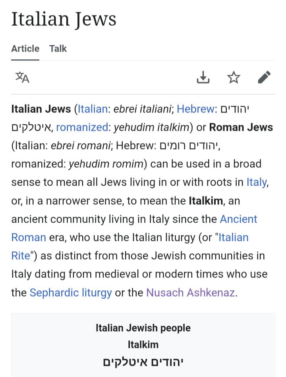
Task: Click the Italkim subtitle in the infobox
Action: point(143,344)
